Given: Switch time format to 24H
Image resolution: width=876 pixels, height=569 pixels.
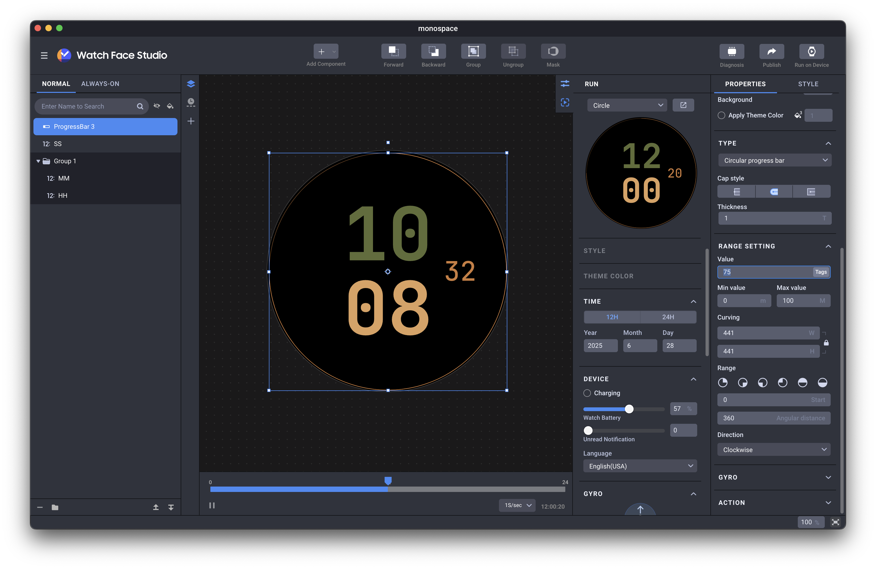Looking at the screenshot, I should (x=668, y=317).
